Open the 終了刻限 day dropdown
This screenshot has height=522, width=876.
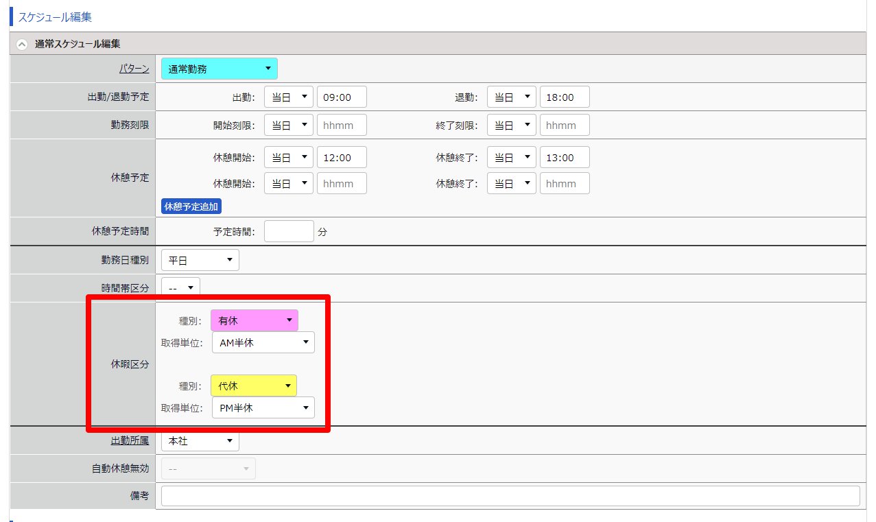(512, 126)
